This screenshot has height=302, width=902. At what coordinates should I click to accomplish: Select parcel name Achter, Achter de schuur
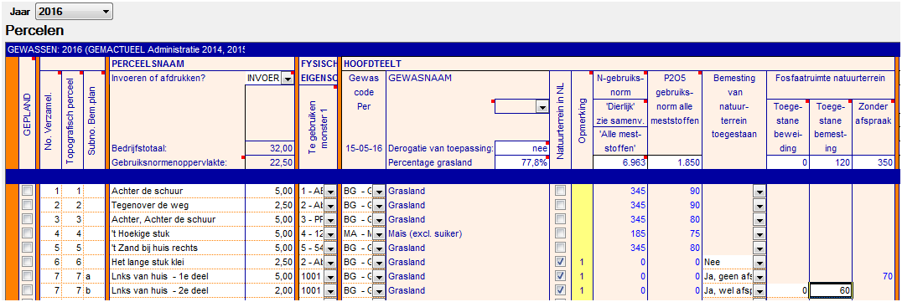(x=177, y=219)
